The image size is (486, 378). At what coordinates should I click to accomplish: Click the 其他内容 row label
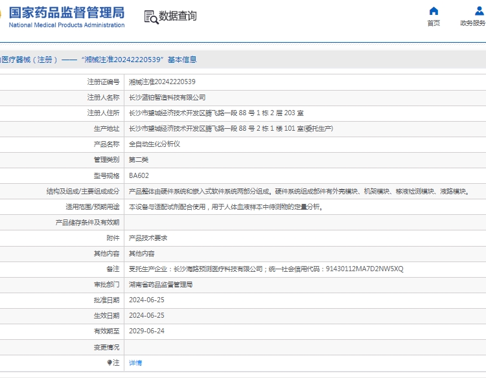tap(107, 254)
